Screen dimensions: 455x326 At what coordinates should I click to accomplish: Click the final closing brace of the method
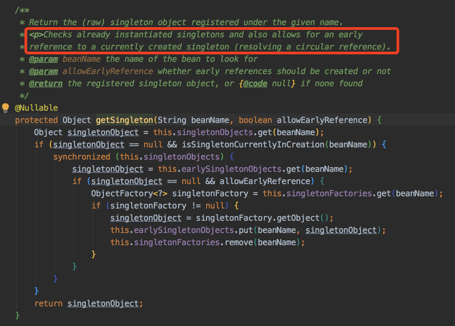(17, 316)
